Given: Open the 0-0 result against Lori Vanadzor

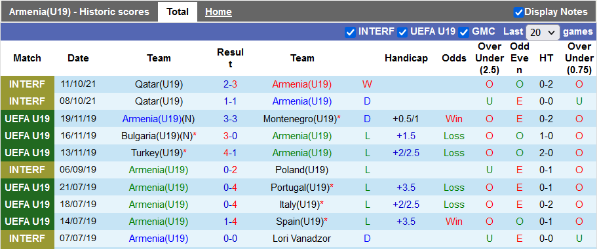Looking at the screenshot, I should tap(231, 239).
